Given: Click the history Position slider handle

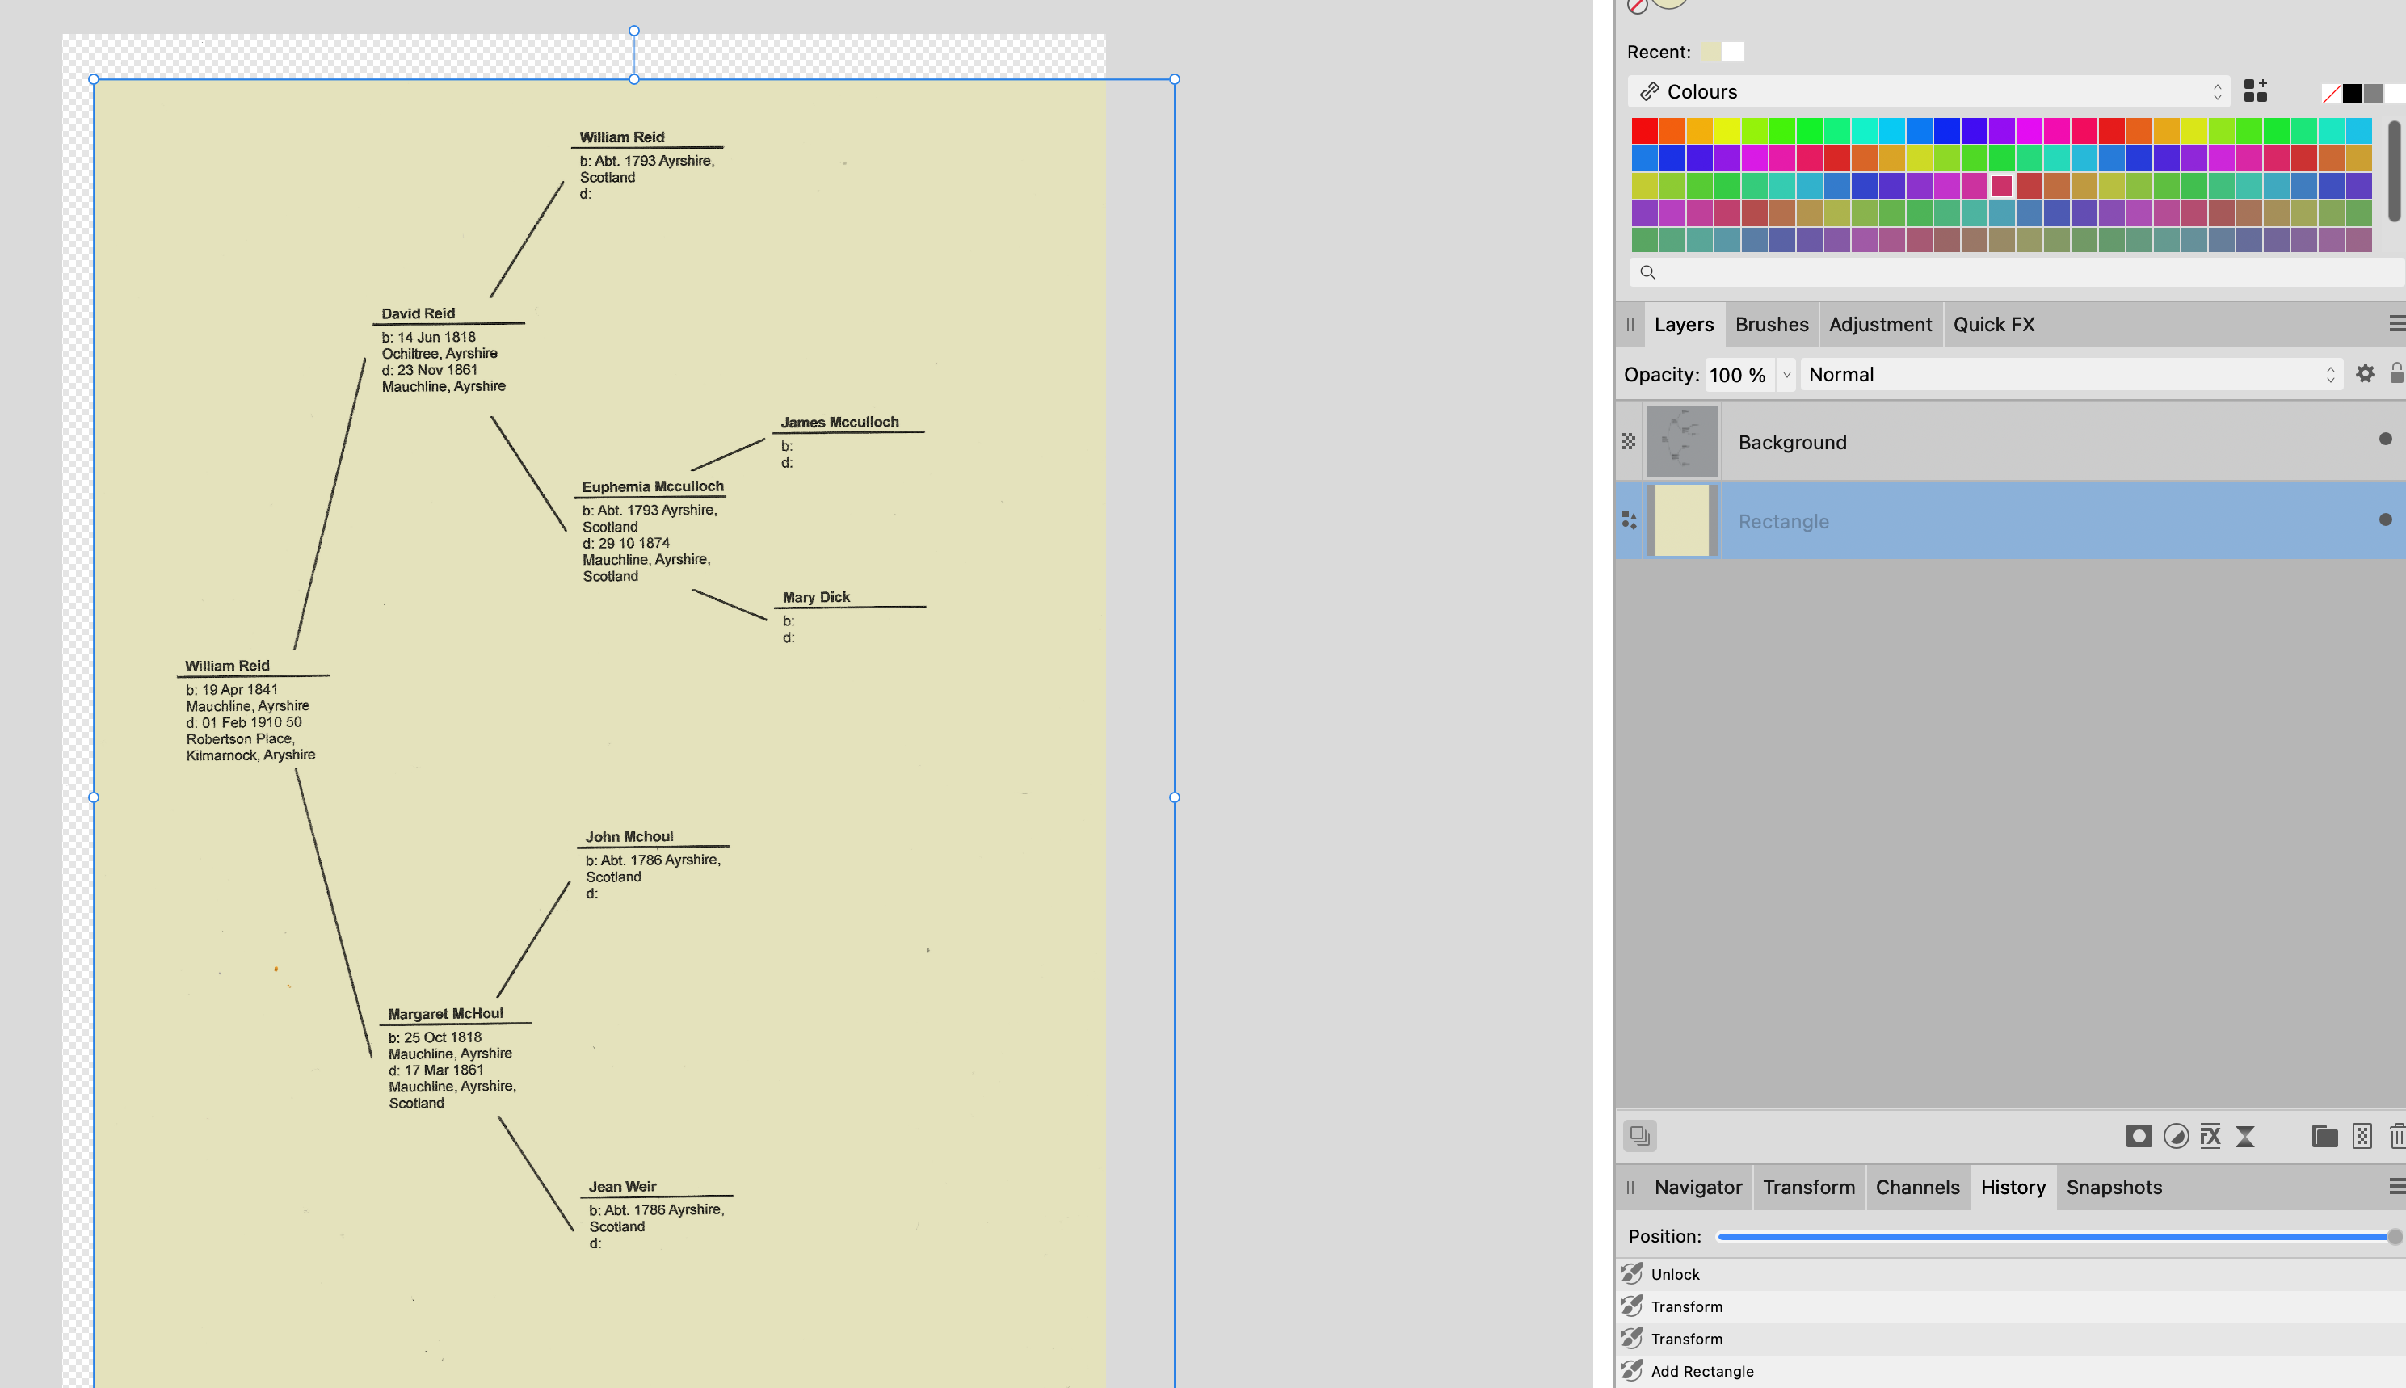Looking at the screenshot, I should (2394, 1236).
